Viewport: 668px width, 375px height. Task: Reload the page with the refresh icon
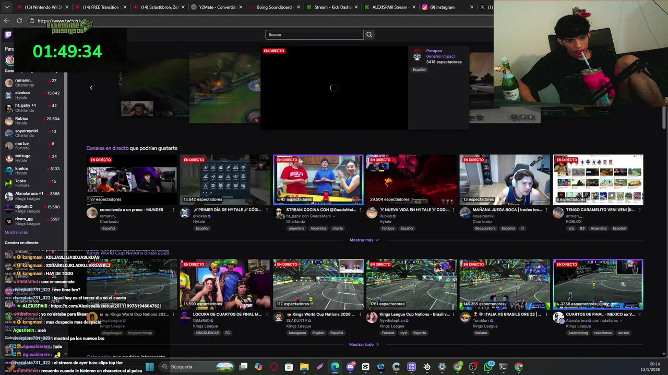pos(19,21)
